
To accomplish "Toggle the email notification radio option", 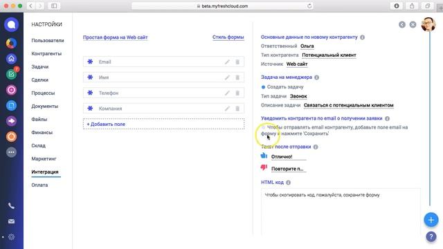I will [x=263, y=127].
